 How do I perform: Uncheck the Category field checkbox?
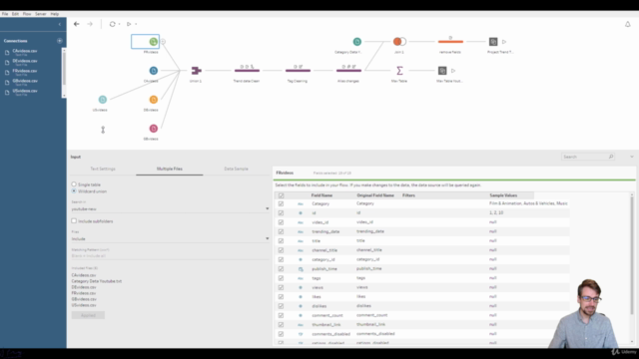(x=281, y=203)
